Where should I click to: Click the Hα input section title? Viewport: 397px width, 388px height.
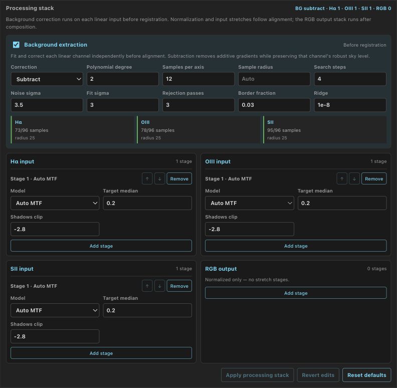point(22,161)
